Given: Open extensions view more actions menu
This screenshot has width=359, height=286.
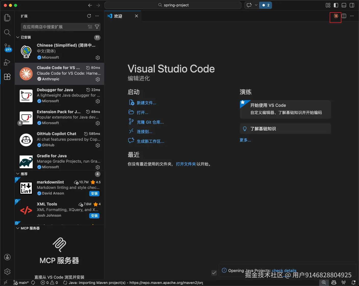Looking at the screenshot, I should coord(97,16).
